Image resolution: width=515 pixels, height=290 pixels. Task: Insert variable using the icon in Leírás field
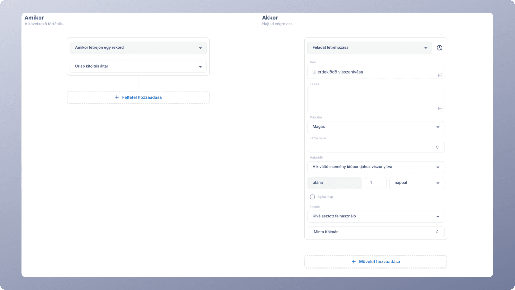click(x=440, y=109)
